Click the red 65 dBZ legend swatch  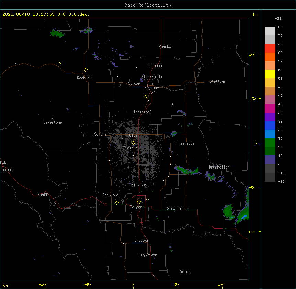[x=270, y=48]
